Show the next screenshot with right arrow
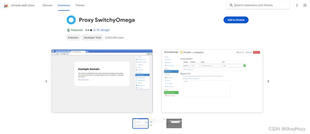 pos(268,81)
